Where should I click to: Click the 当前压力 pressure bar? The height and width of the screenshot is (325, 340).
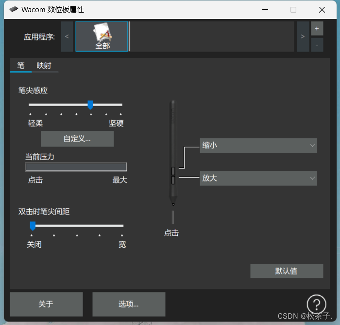(76, 167)
